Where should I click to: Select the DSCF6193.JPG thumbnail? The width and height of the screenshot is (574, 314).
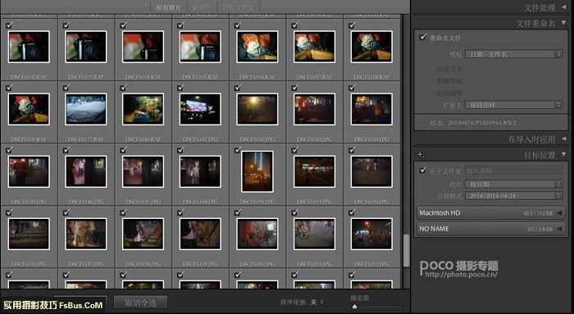point(314,171)
